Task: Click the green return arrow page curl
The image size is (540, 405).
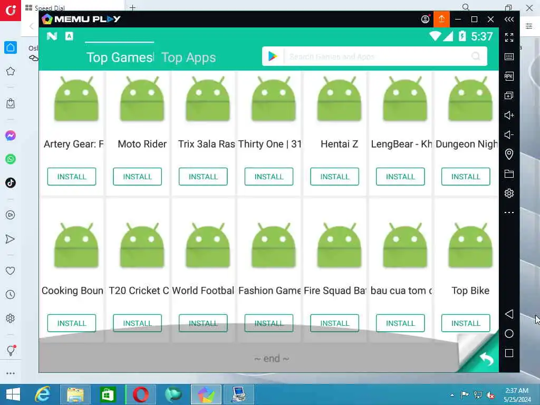Action: point(486,359)
